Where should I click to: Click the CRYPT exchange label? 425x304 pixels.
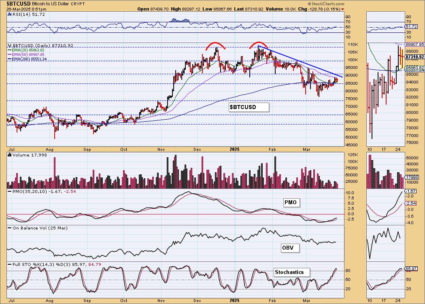78,4
